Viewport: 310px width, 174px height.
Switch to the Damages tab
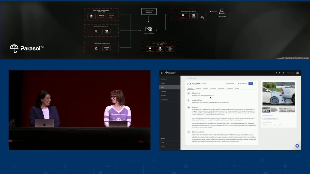tap(206, 88)
